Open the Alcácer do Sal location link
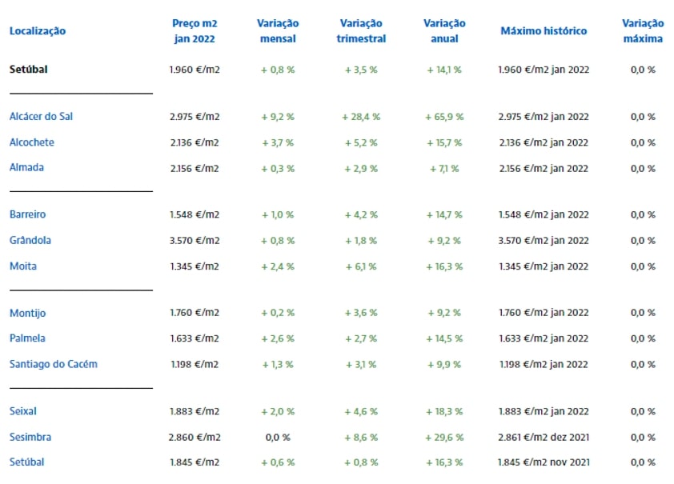 (x=42, y=117)
